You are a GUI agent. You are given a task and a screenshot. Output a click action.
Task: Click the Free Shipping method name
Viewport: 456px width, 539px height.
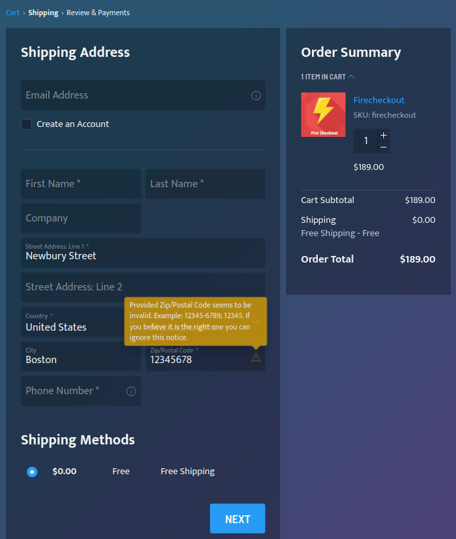pos(188,472)
